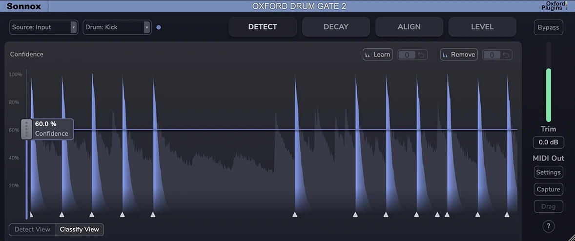Switch to Classify View
The width and height of the screenshot is (575, 241).
pyautogui.click(x=80, y=229)
